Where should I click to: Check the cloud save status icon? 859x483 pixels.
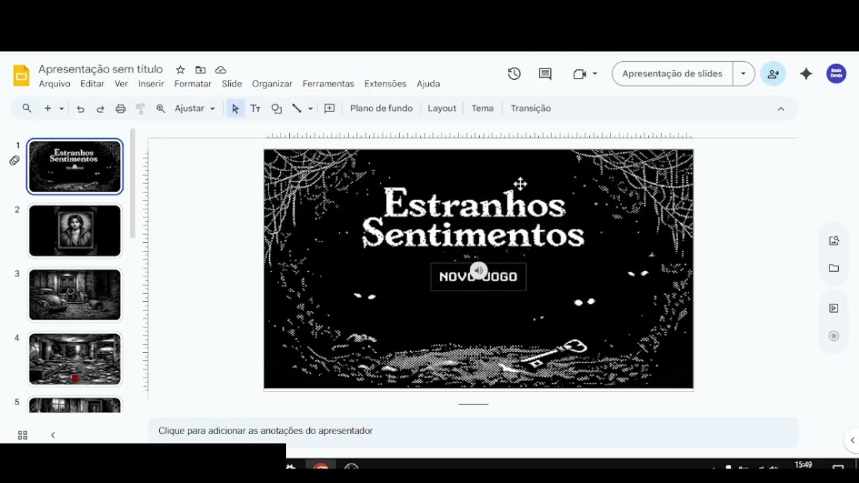(x=221, y=70)
